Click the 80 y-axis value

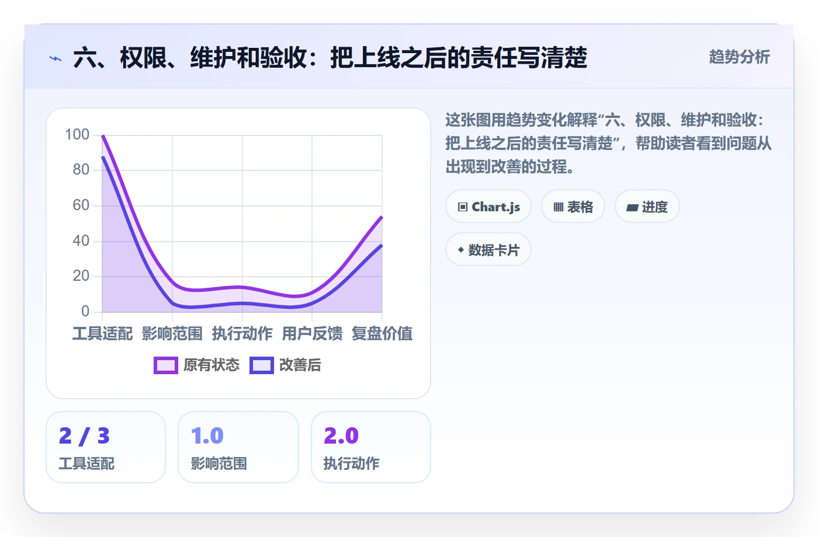tap(81, 170)
